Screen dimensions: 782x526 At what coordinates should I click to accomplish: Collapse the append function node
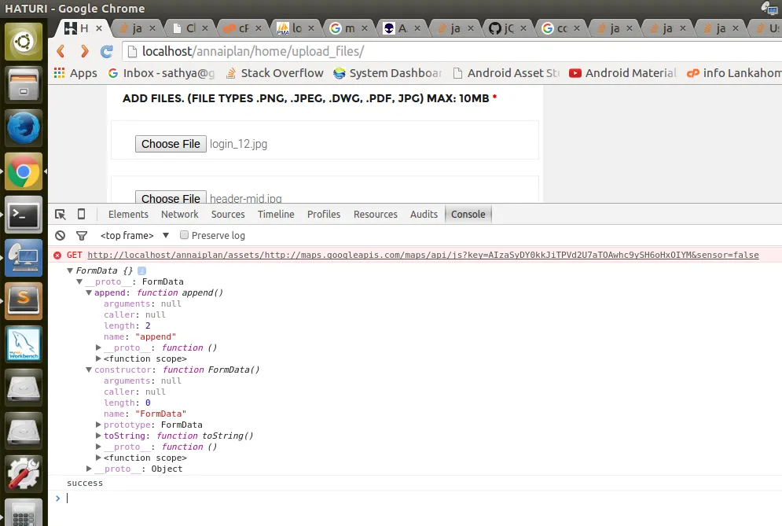pos(89,292)
